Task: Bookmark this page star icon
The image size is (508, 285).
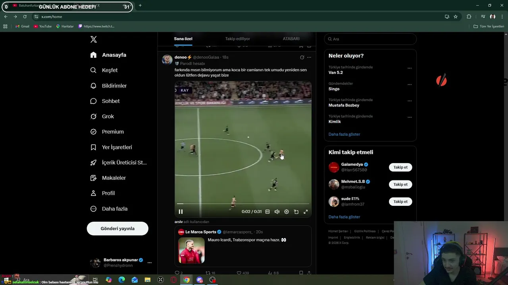Action: pos(456,17)
